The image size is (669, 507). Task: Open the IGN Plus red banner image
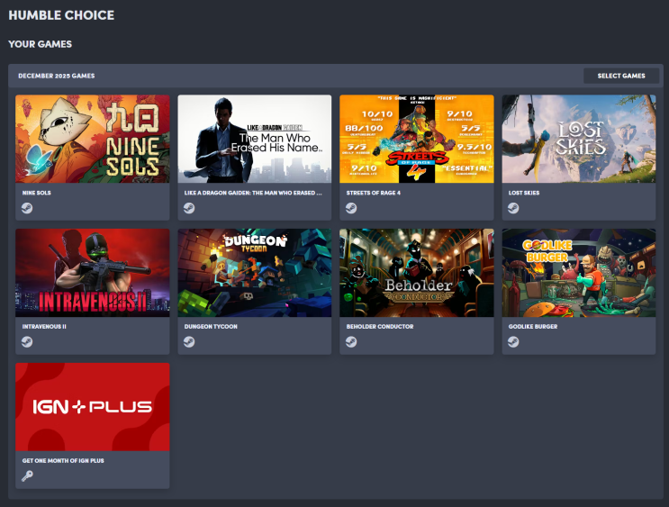point(93,407)
